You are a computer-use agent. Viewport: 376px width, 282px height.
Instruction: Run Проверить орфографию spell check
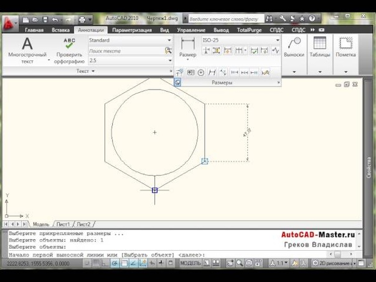pos(69,51)
